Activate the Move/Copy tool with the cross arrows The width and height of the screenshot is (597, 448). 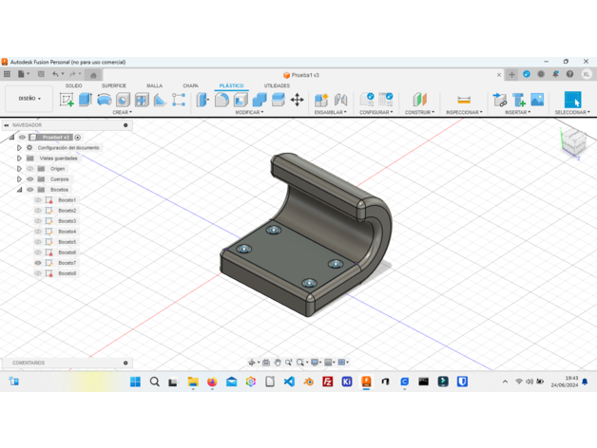click(x=297, y=100)
